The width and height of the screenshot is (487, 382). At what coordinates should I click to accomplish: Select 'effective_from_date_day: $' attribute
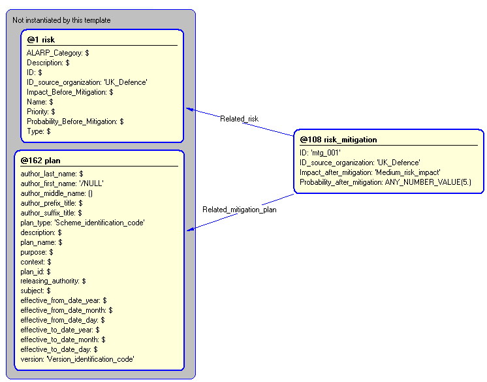point(63,320)
